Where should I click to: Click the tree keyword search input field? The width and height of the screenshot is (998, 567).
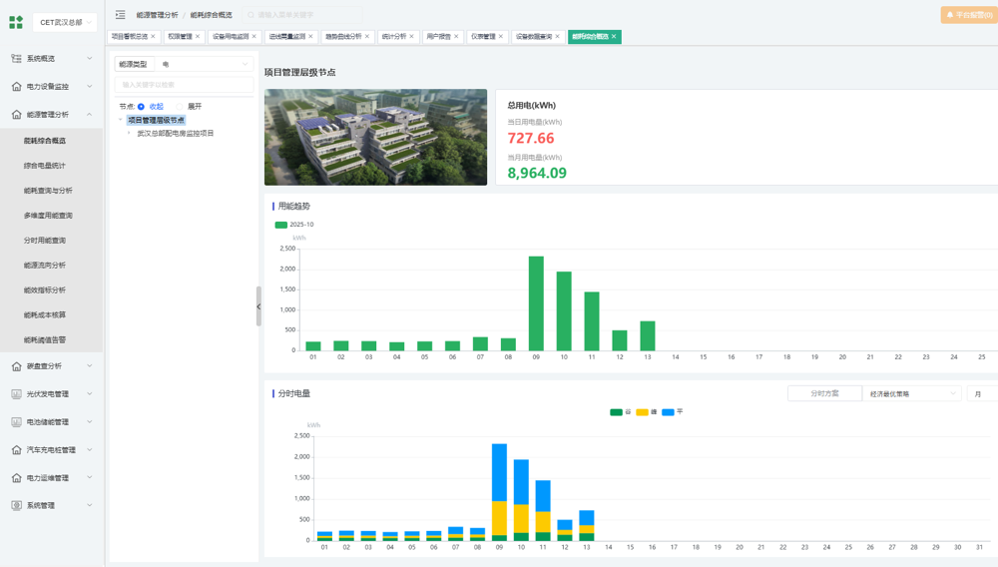click(x=184, y=85)
